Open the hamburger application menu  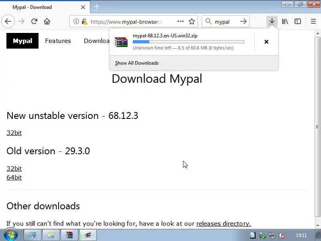click(x=313, y=21)
